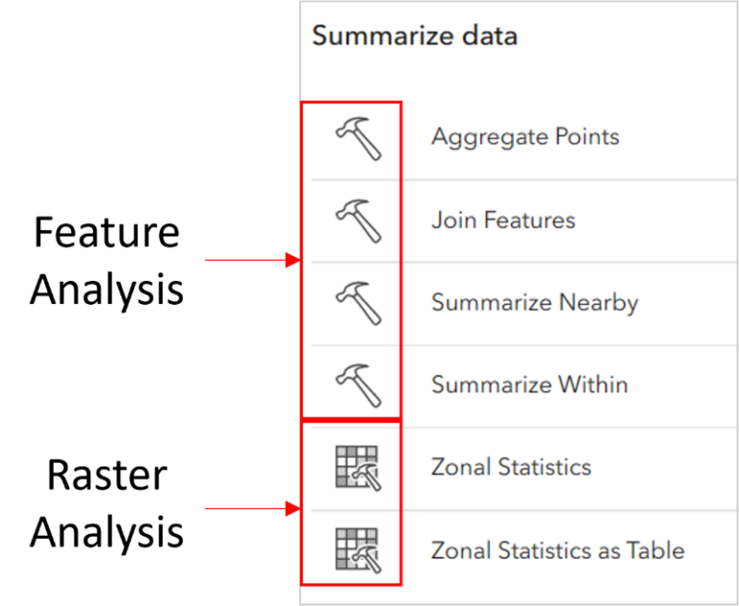Open the Join Features tool entry
Screen dimensions: 739x606
(x=503, y=220)
